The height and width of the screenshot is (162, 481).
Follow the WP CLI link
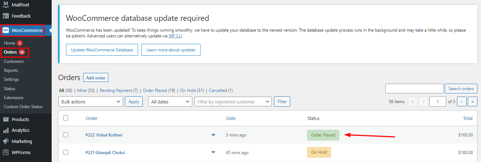175,36
